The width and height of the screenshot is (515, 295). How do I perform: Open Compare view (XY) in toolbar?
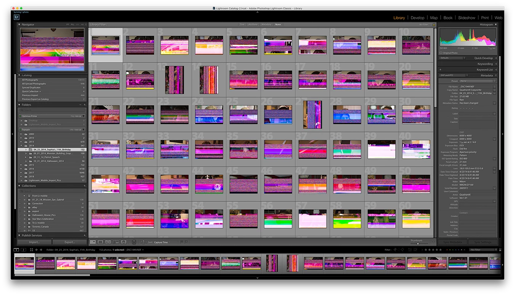point(108,242)
